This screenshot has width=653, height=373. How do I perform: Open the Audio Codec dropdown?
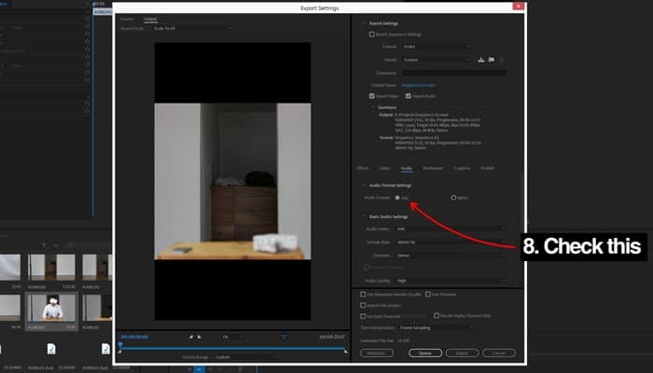coord(451,229)
